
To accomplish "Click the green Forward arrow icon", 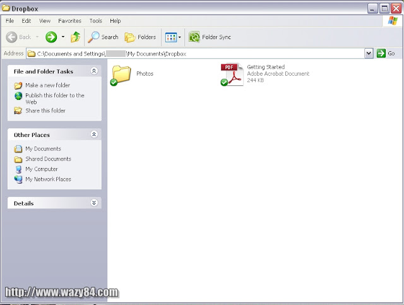I will coord(51,37).
